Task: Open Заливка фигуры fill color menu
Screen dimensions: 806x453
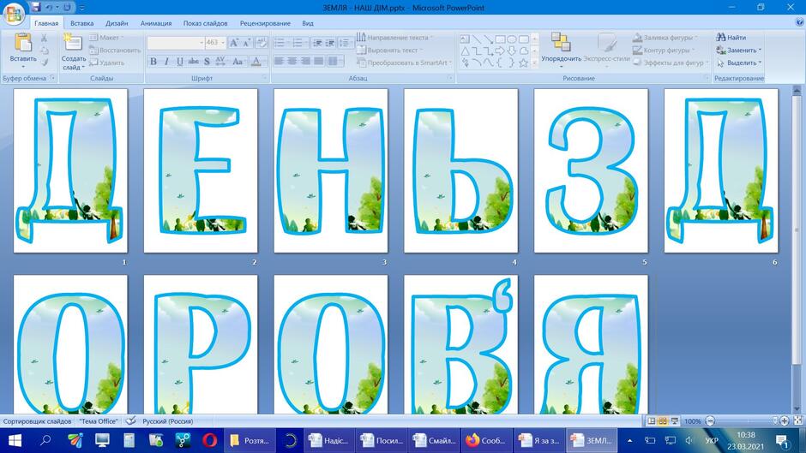Action: pyautogui.click(x=665, y=38)
